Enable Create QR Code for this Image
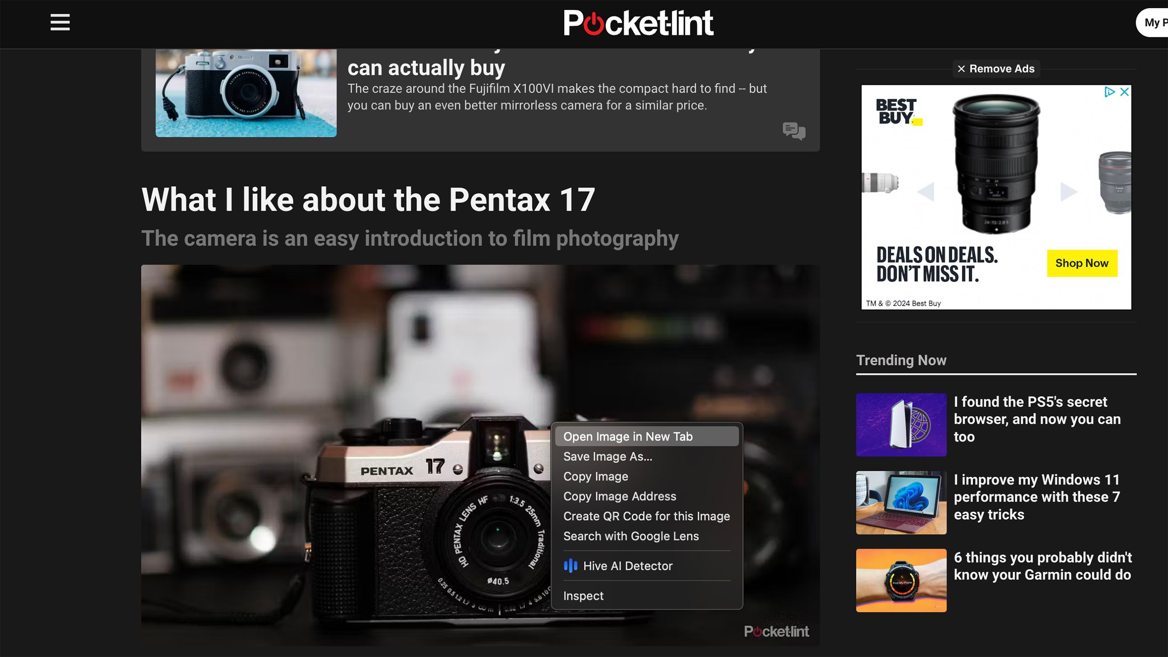The image size is (1168, 657). click(x=647, y=516)
